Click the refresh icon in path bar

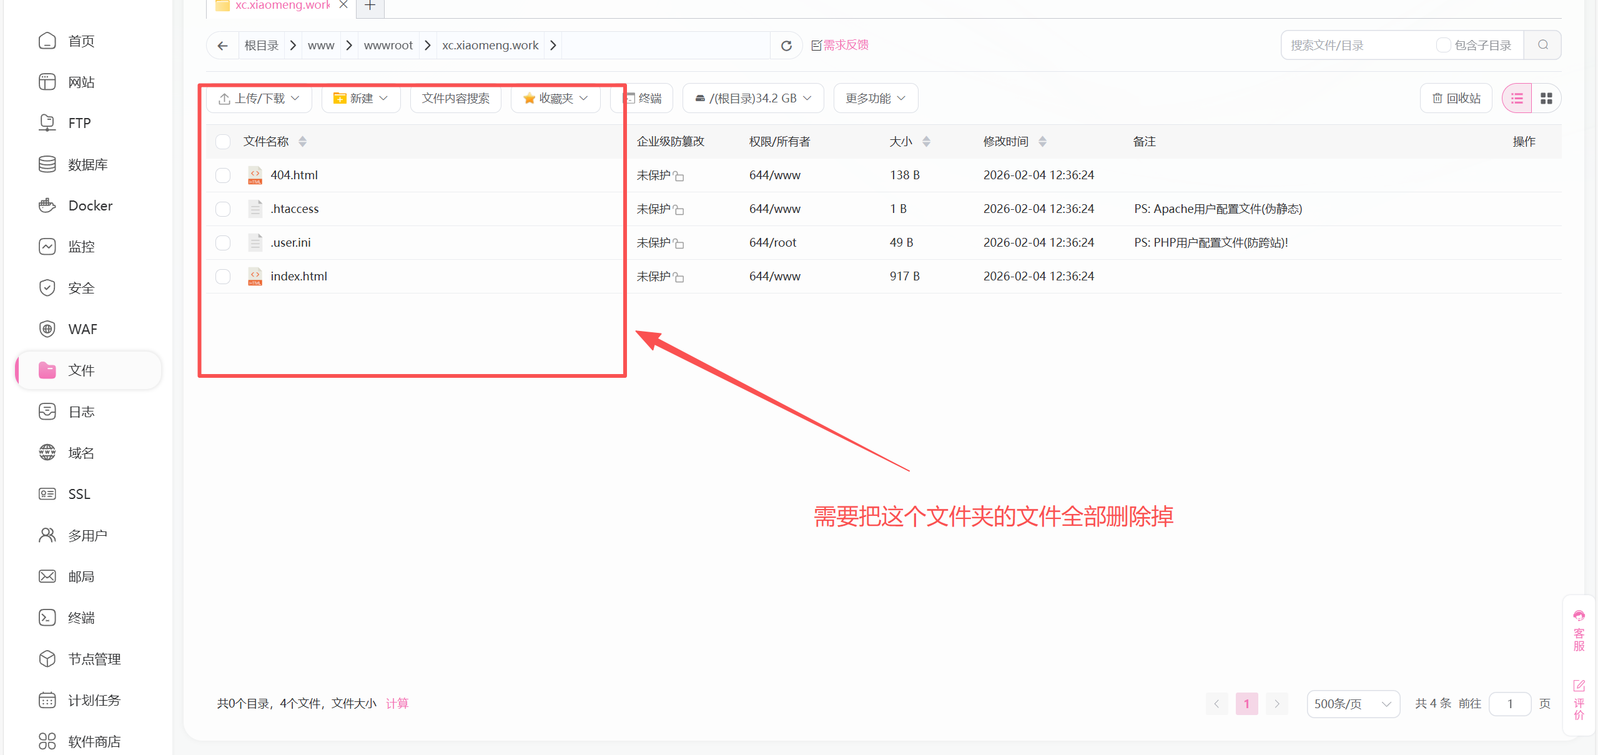coord(786,46)
